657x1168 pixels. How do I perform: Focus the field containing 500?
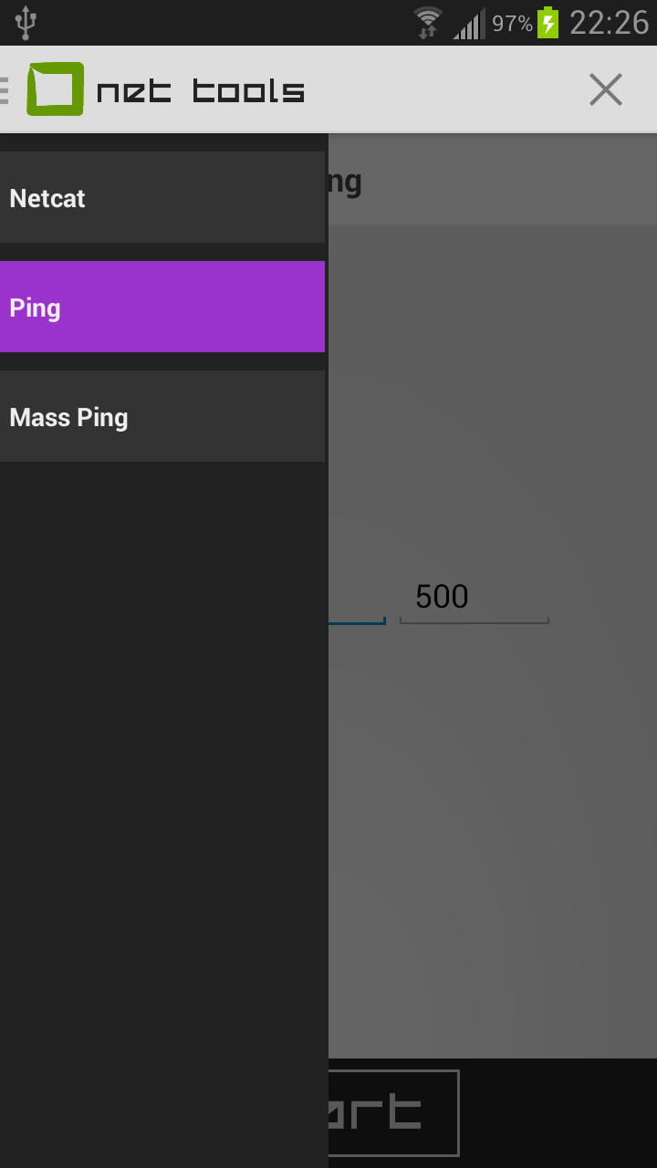tap(474, 598)
